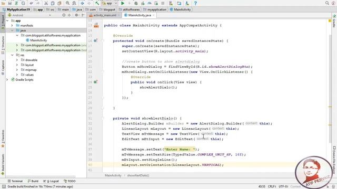Toggle the Device File Explorer side panel

point(334,160)
